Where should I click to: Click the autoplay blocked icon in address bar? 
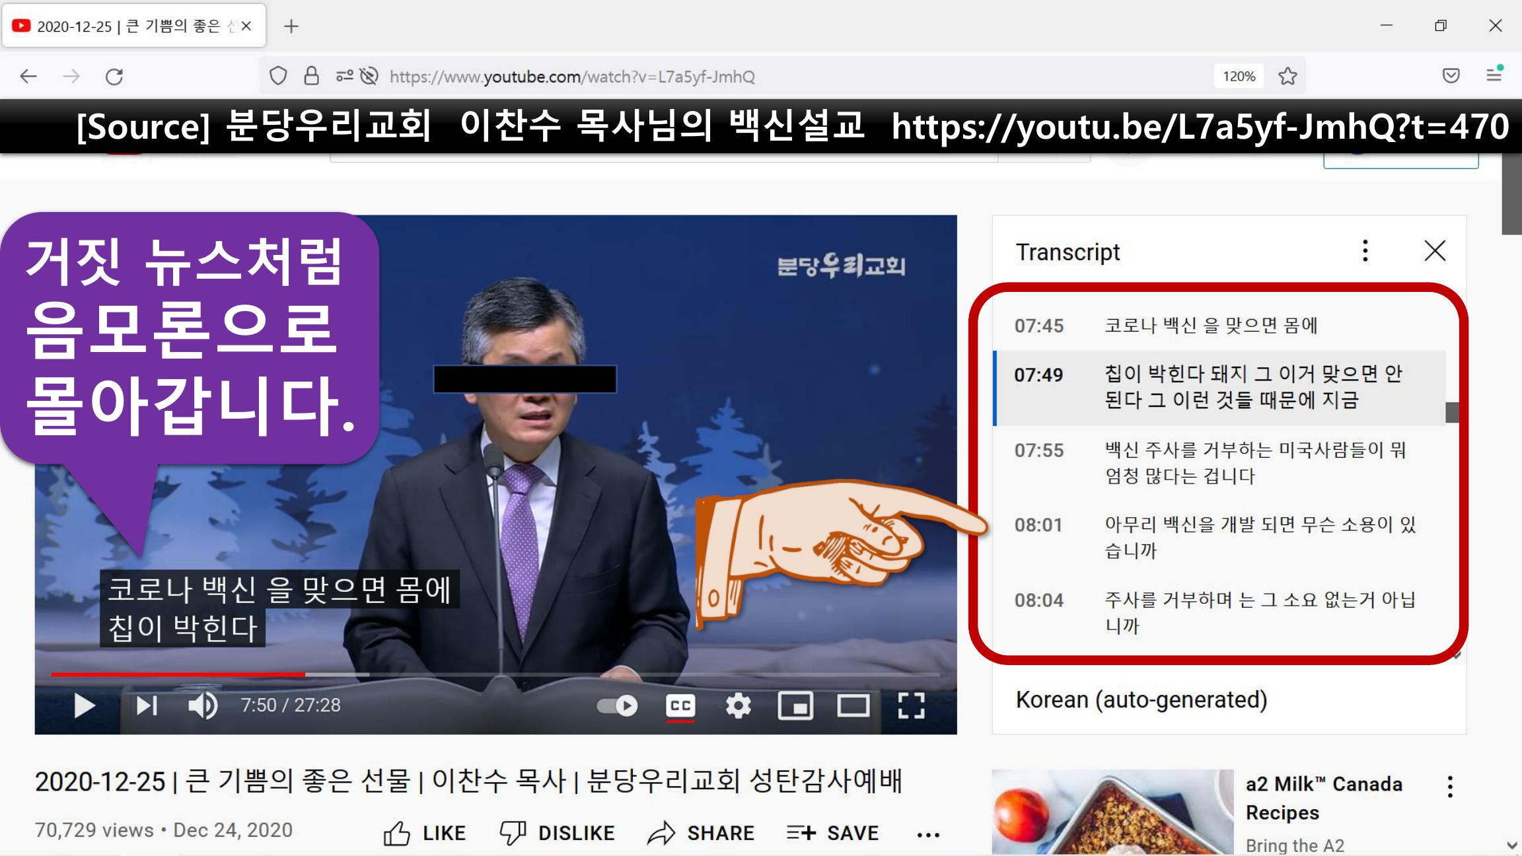coord(369,76)
